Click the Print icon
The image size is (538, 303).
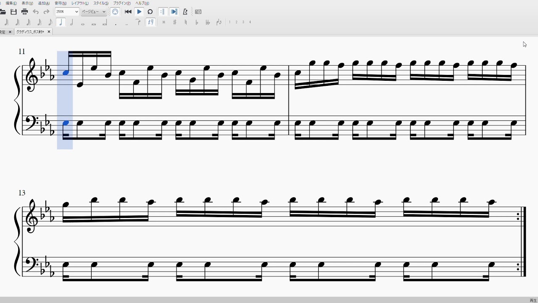(x=24, y=12)
